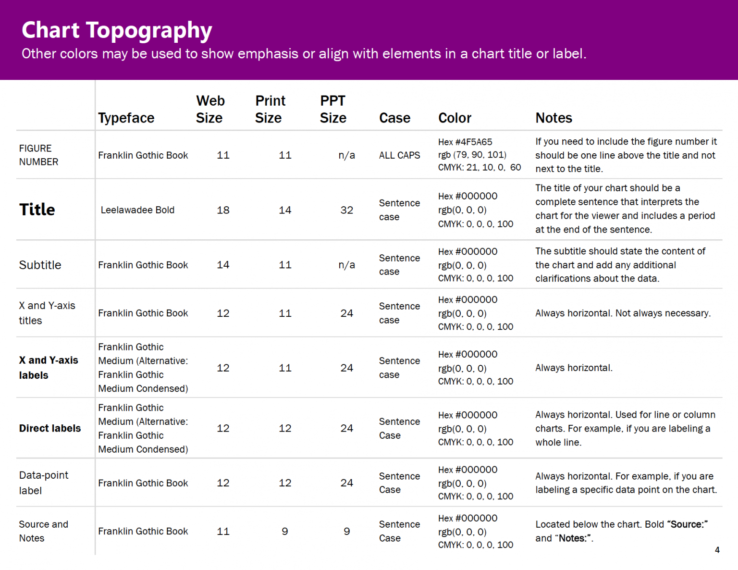Select the Color column header
The image size is (738, 570).
click(455, 118)
